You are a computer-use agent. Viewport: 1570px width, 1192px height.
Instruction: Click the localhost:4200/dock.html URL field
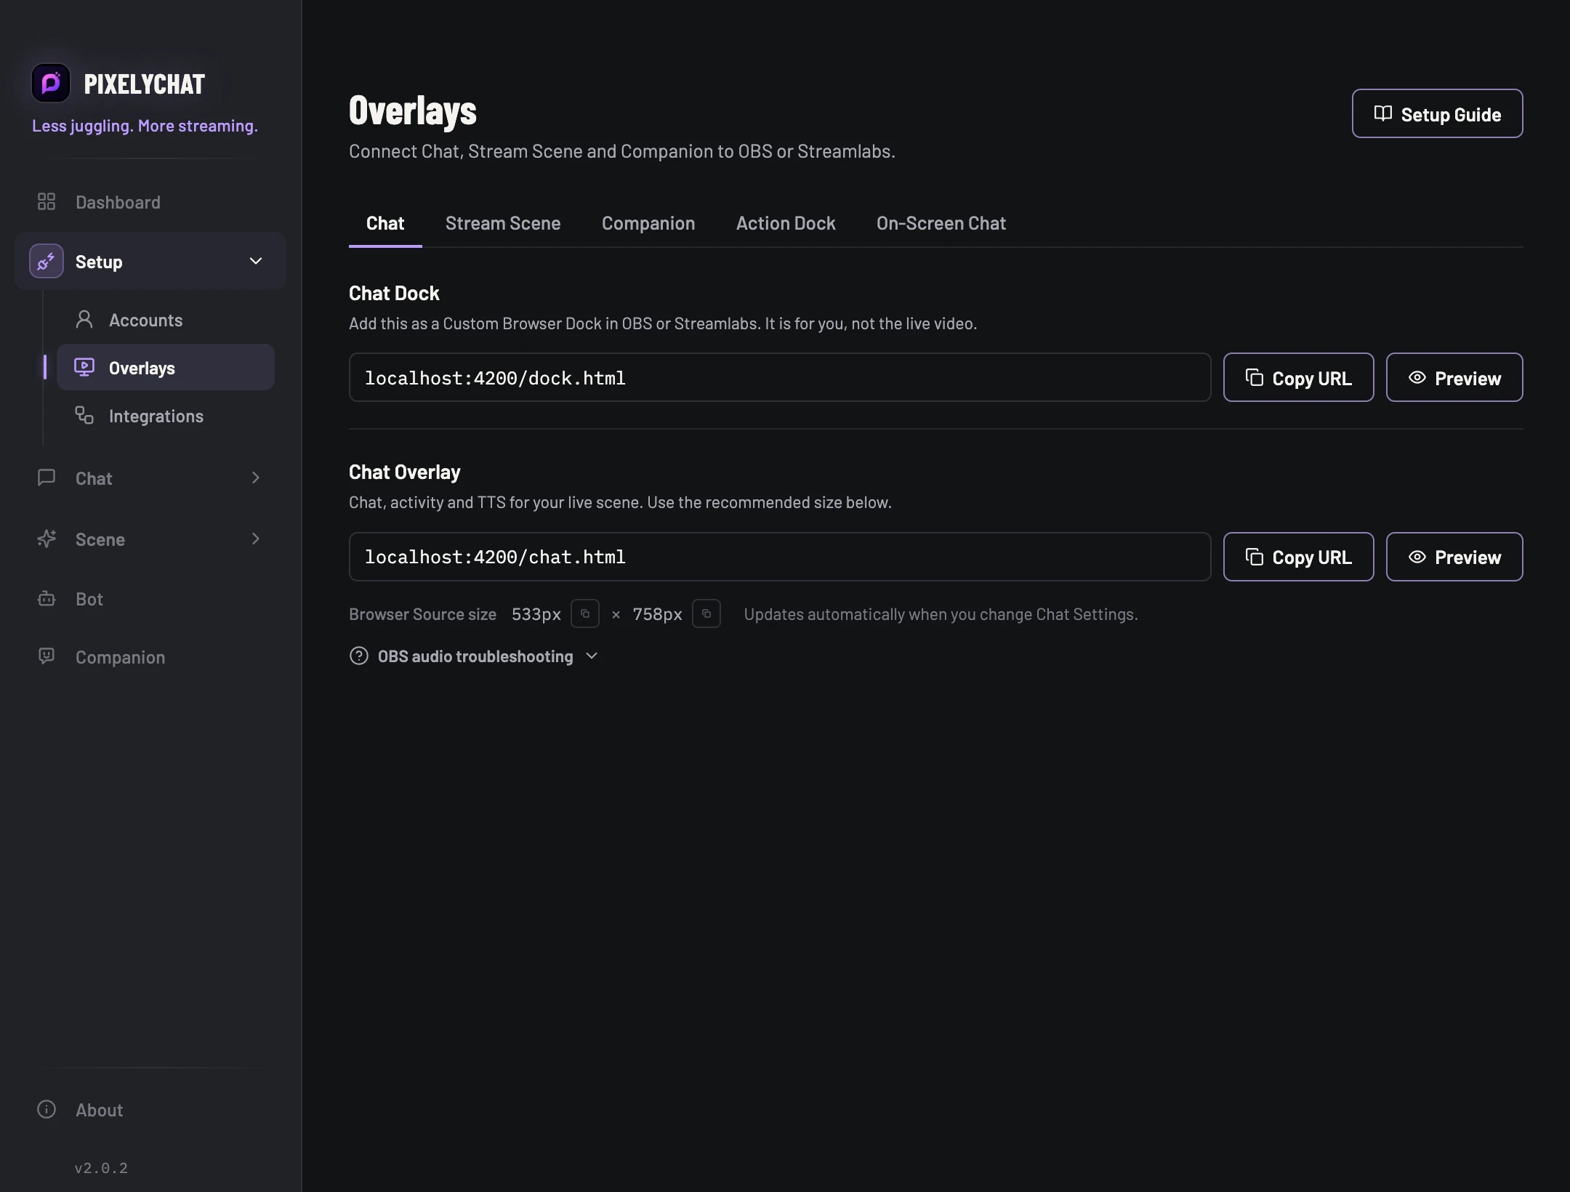(780, 377)
